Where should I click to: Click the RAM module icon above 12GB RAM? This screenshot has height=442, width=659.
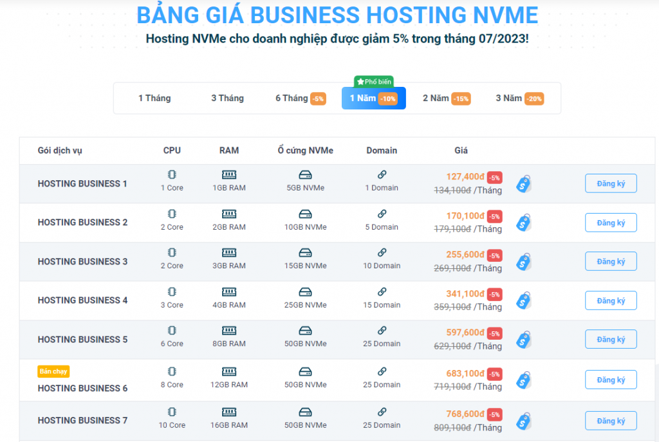click(229, 371)
